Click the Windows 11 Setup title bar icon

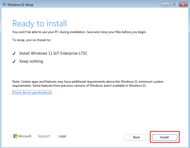point(4,4)
